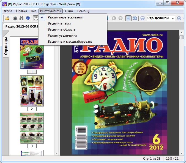Open the Окно menu
186x163 pixels.
69,11
